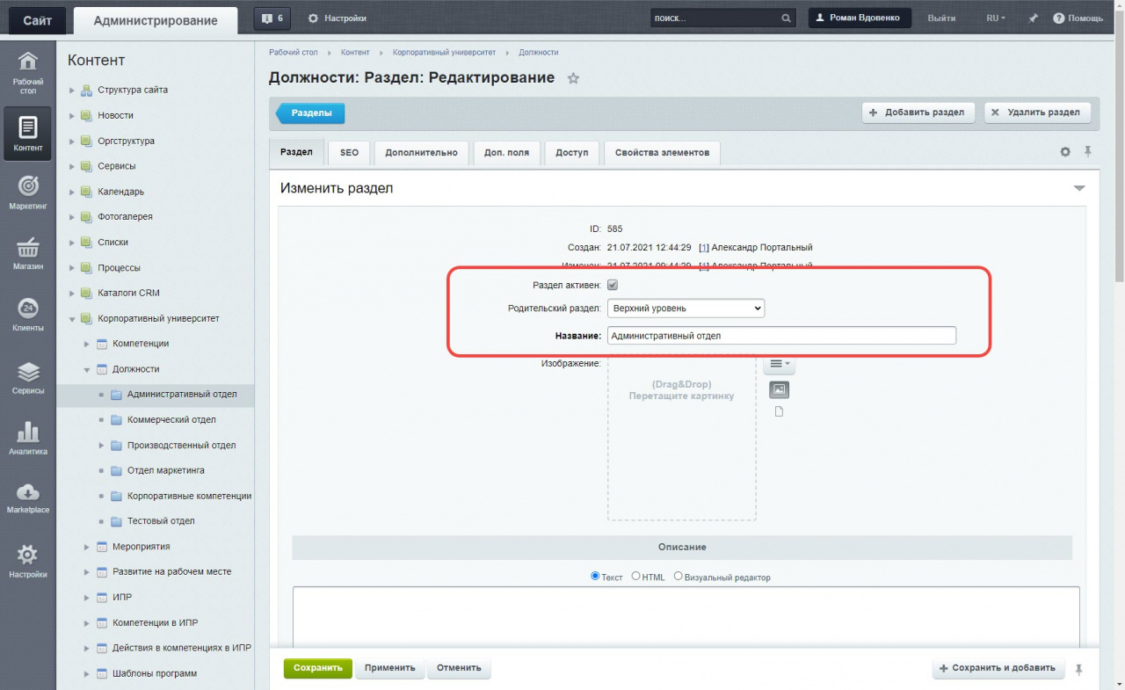Viewport: 1125px width, 690px height.
Task: Click the Отменить button
Action: 459,668
